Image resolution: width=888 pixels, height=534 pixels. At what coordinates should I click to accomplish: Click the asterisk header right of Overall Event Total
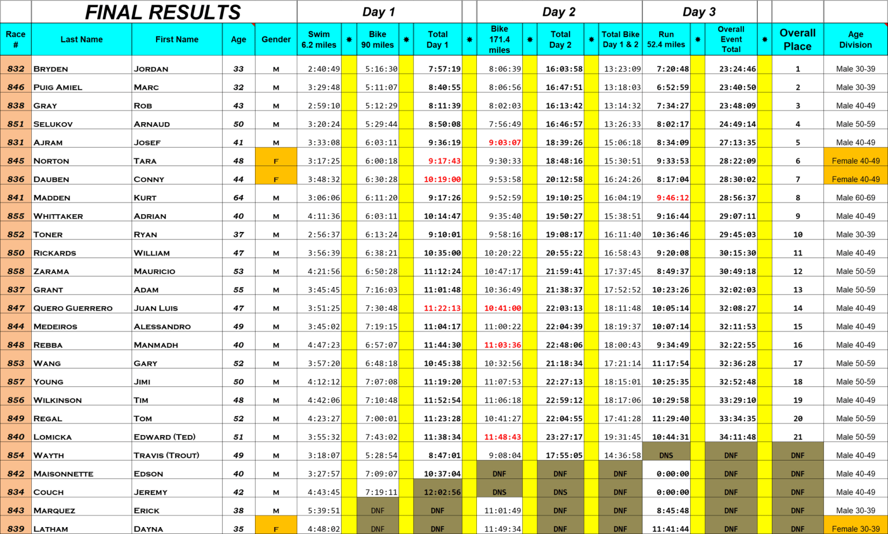pyautogui.click(x=764, y=39)
